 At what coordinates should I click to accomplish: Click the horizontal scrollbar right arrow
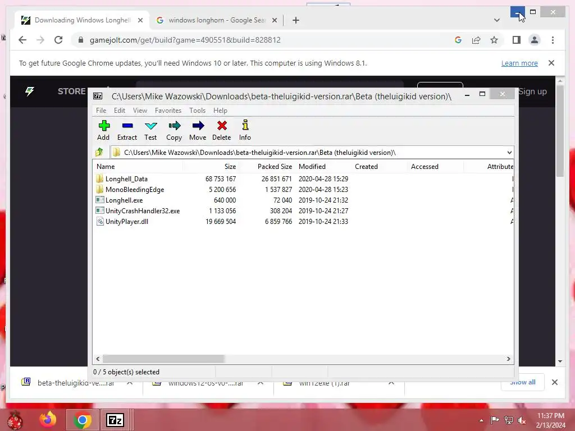pos(508,359)
